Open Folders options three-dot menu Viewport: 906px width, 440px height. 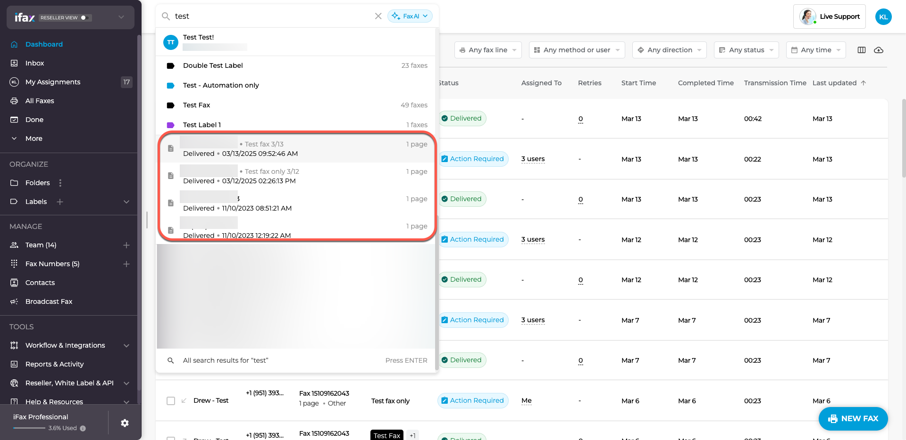point(60,183)
